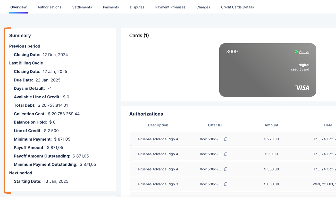The image size is (336, 197).
Task: Click the Minimum Payment $ 871,05 value
Action: (x=62, y=139)
